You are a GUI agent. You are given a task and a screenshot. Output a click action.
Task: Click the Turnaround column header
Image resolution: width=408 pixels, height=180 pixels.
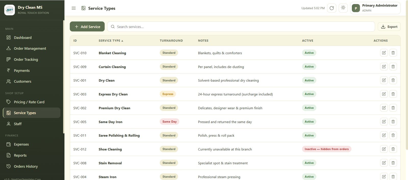point(171,41)
